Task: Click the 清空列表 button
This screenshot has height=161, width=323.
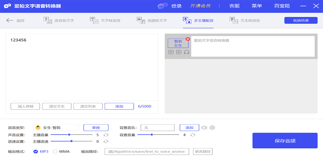Action: tap(88, 106)
